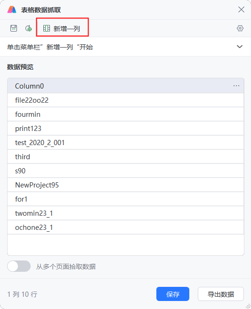The height and width of the screenshot is (309, 251).
Task: Click the blue 保存 button
Action: (x=173, y=294)
